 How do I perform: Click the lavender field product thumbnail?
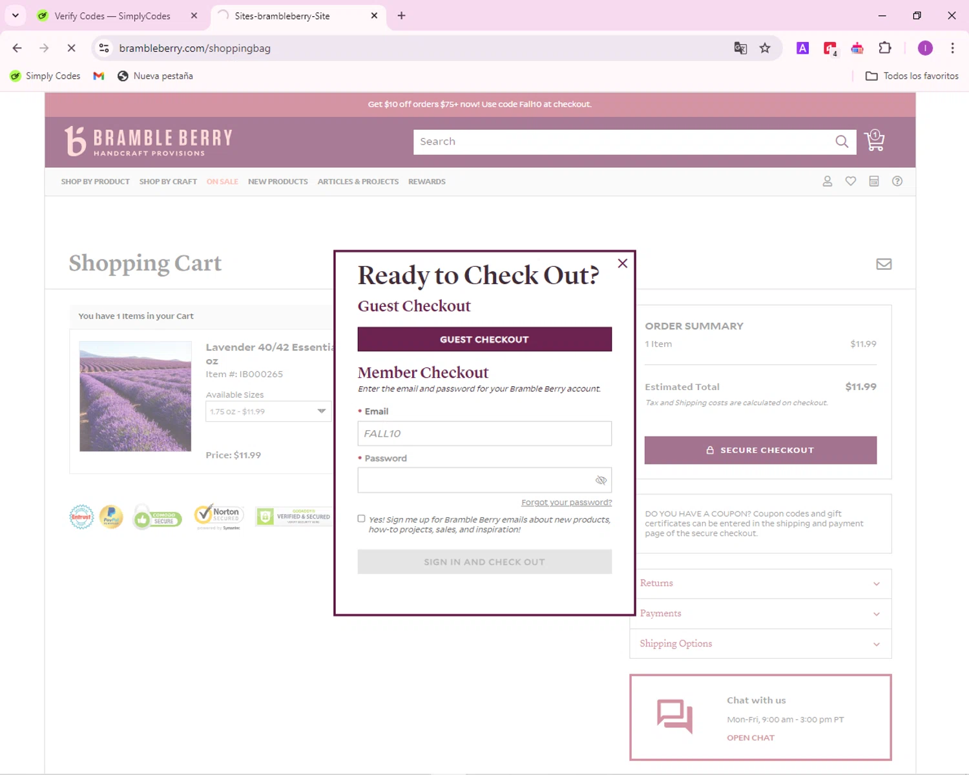point(135,396)
